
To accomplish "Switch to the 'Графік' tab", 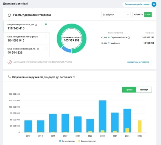I will 129,89.
